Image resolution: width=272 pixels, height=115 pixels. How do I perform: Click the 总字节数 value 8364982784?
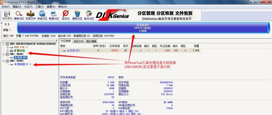[x=166, y=83]
